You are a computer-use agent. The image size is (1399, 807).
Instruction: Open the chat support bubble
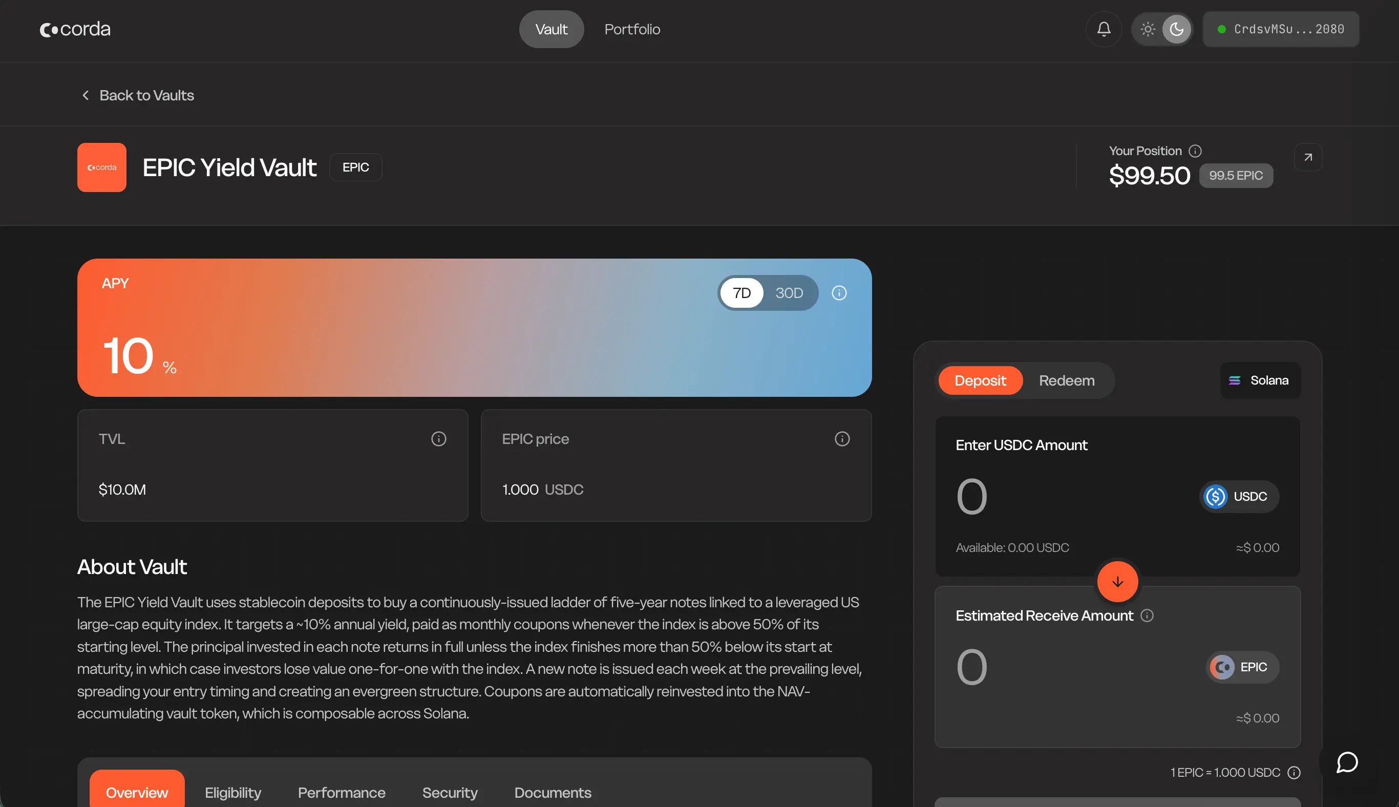pos(1347,762)
